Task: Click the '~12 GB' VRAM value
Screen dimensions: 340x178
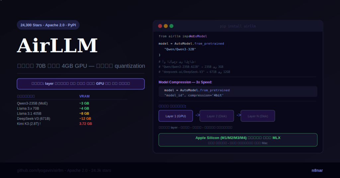Action: [85, 118]
